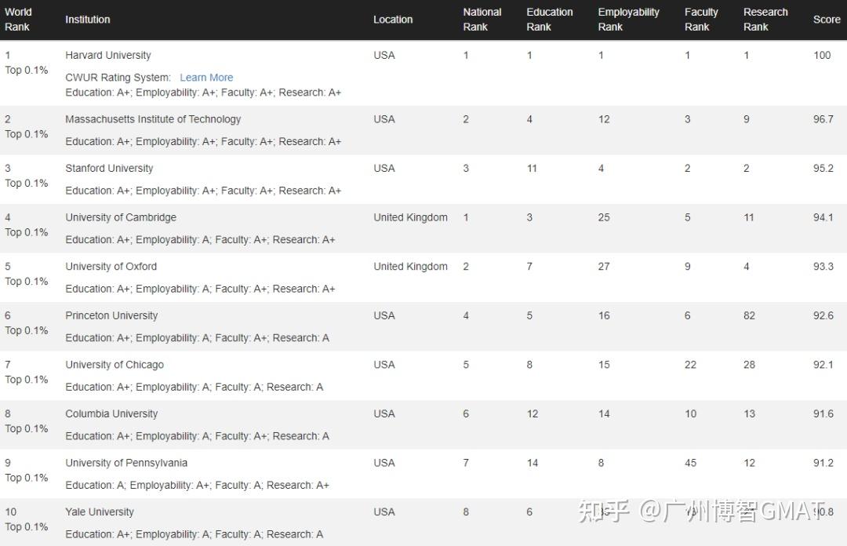
Task: Click Chicago's research rank 28
Action: coord(749,365)
